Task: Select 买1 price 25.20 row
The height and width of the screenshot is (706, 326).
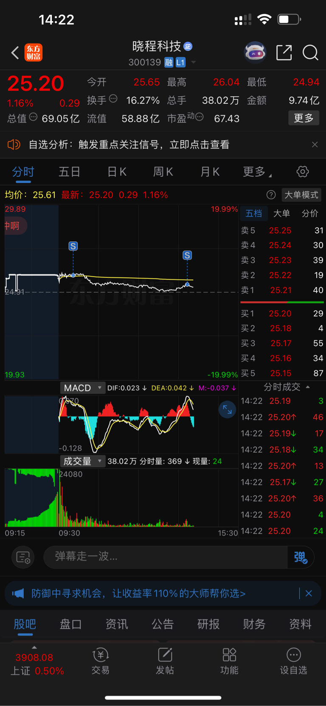Action: tap(282, 313)
